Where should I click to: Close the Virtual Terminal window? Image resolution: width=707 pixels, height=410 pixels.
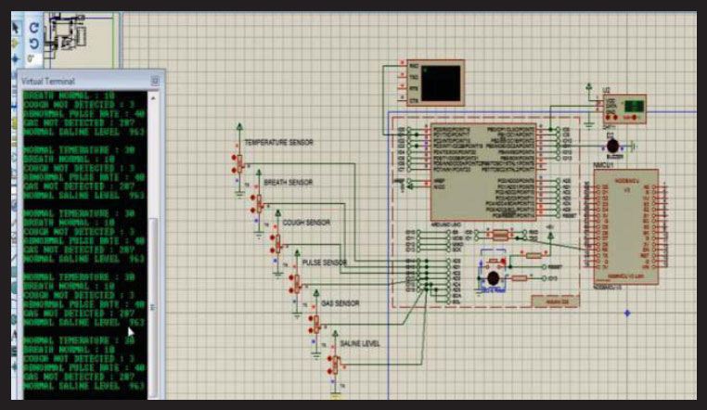point(155,82)
